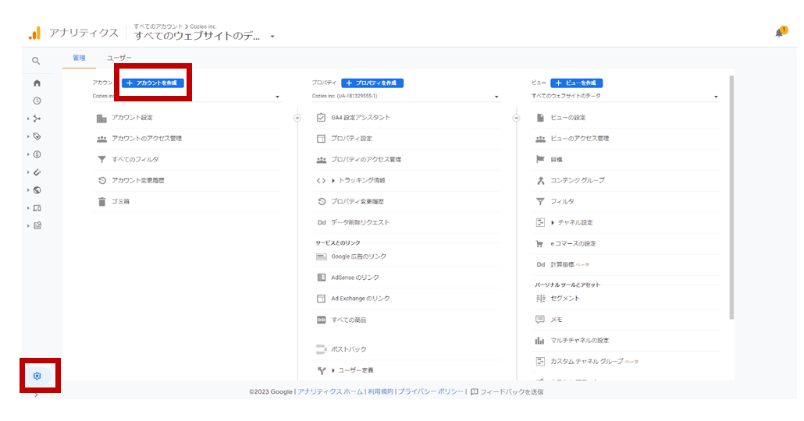Open アカウントのアクセス管理 menu item
Image resolution: width=804 pixels, height=421 pixels.
click(x=187, y=139)
